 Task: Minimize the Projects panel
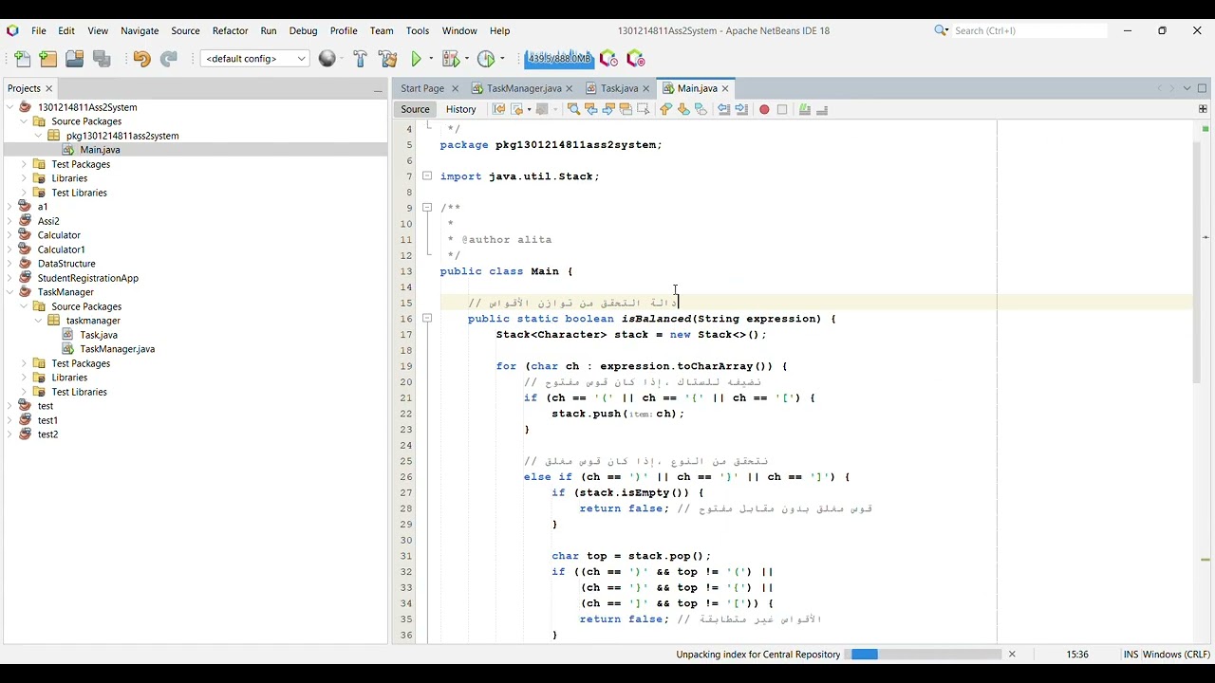pyautogui.click(x=378, y=89)
